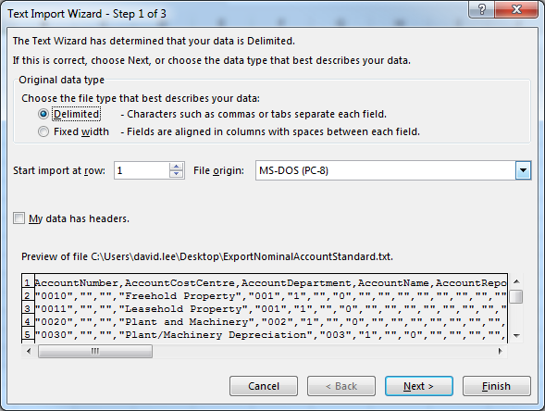Click the MS-DOS (PC-8) combo box
The image size is (545, 411).
[393, 170]
